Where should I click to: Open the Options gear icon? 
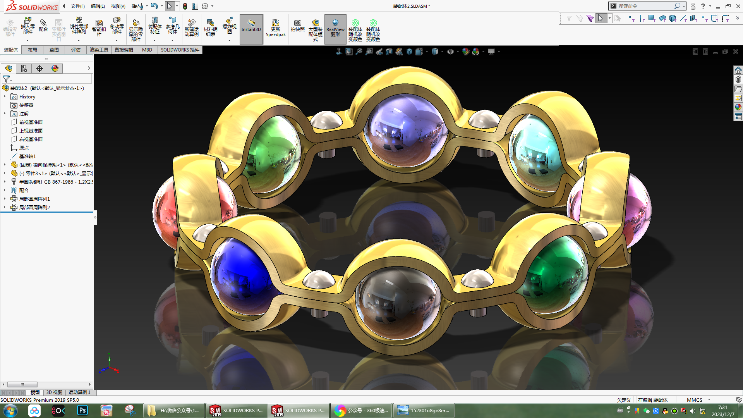pyautogui.click(x=205, y=6)
